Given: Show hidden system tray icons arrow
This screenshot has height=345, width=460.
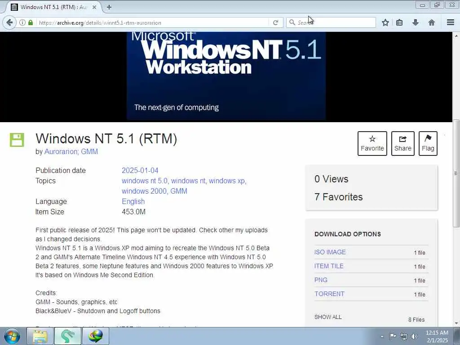Looking at the screenshot, I should coord(382,337).
